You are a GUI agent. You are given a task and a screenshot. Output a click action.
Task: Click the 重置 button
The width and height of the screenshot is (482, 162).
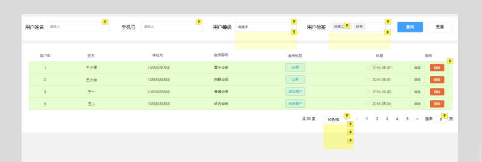(440, 27)
